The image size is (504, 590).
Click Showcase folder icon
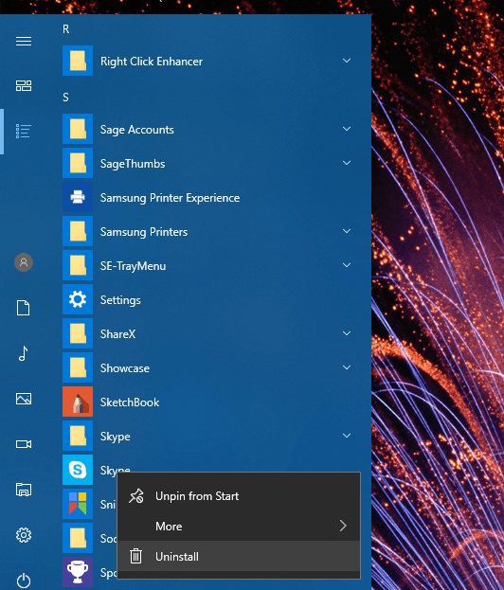click(78, 367)
